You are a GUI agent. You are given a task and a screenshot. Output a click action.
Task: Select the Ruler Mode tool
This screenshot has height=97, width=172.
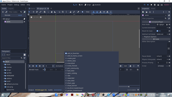click(55, 12)
